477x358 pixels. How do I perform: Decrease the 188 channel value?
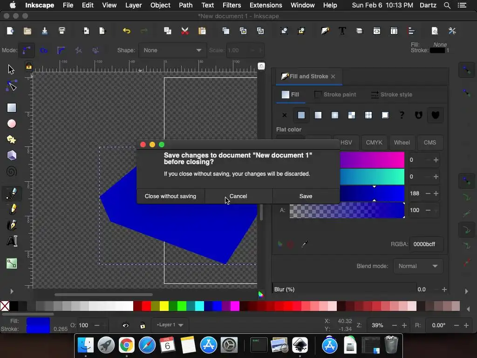(428, 193)
